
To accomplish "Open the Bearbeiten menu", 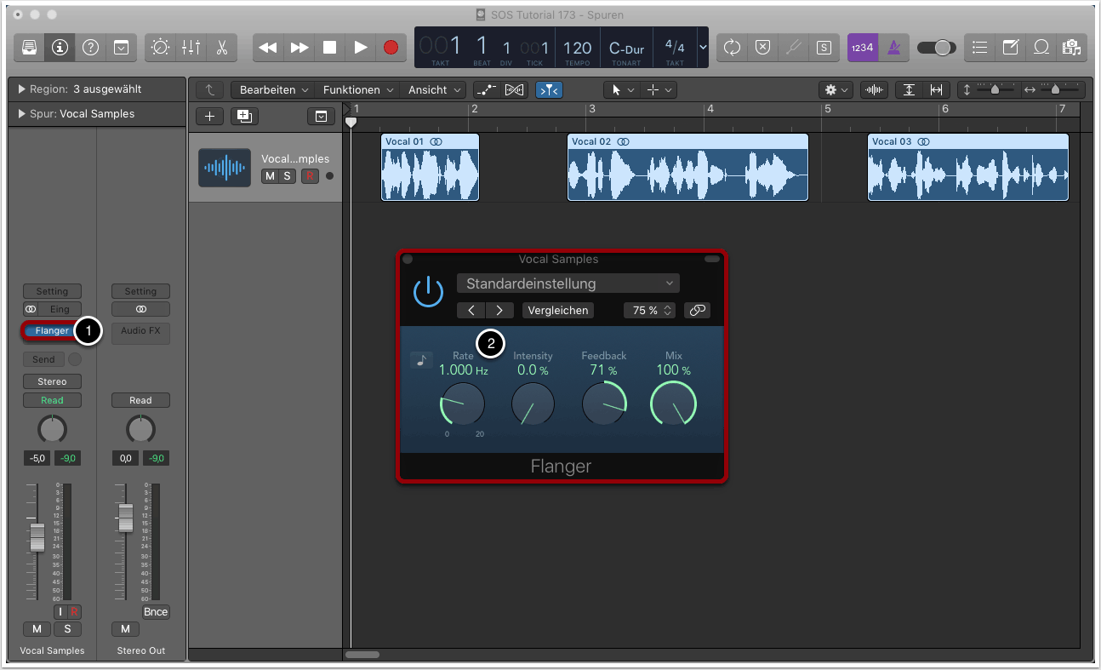I will [271, 89].
